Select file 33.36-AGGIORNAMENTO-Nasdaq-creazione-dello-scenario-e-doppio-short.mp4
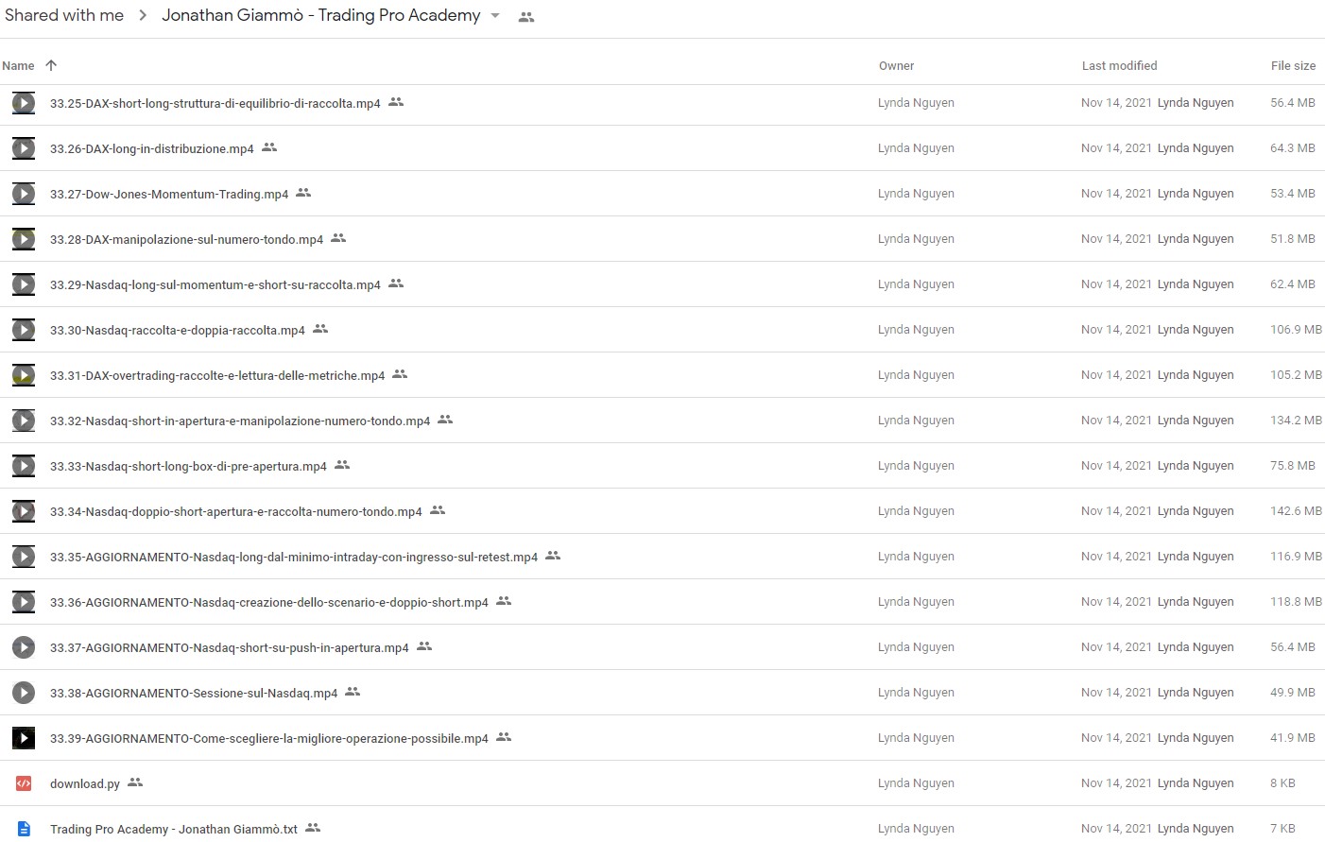 click(x=269, y=603)
